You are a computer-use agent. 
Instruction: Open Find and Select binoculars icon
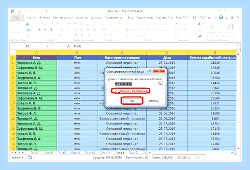(231, 26)
